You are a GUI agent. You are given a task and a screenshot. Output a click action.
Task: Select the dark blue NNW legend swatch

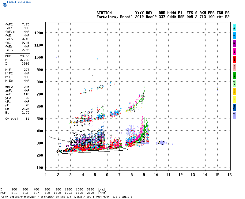[234, 107]
